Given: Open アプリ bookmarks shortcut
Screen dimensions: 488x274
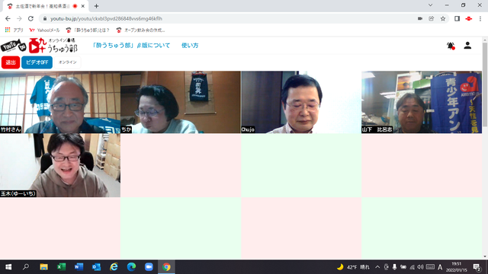Looking at the screenshot, I should tap(14, 30).
